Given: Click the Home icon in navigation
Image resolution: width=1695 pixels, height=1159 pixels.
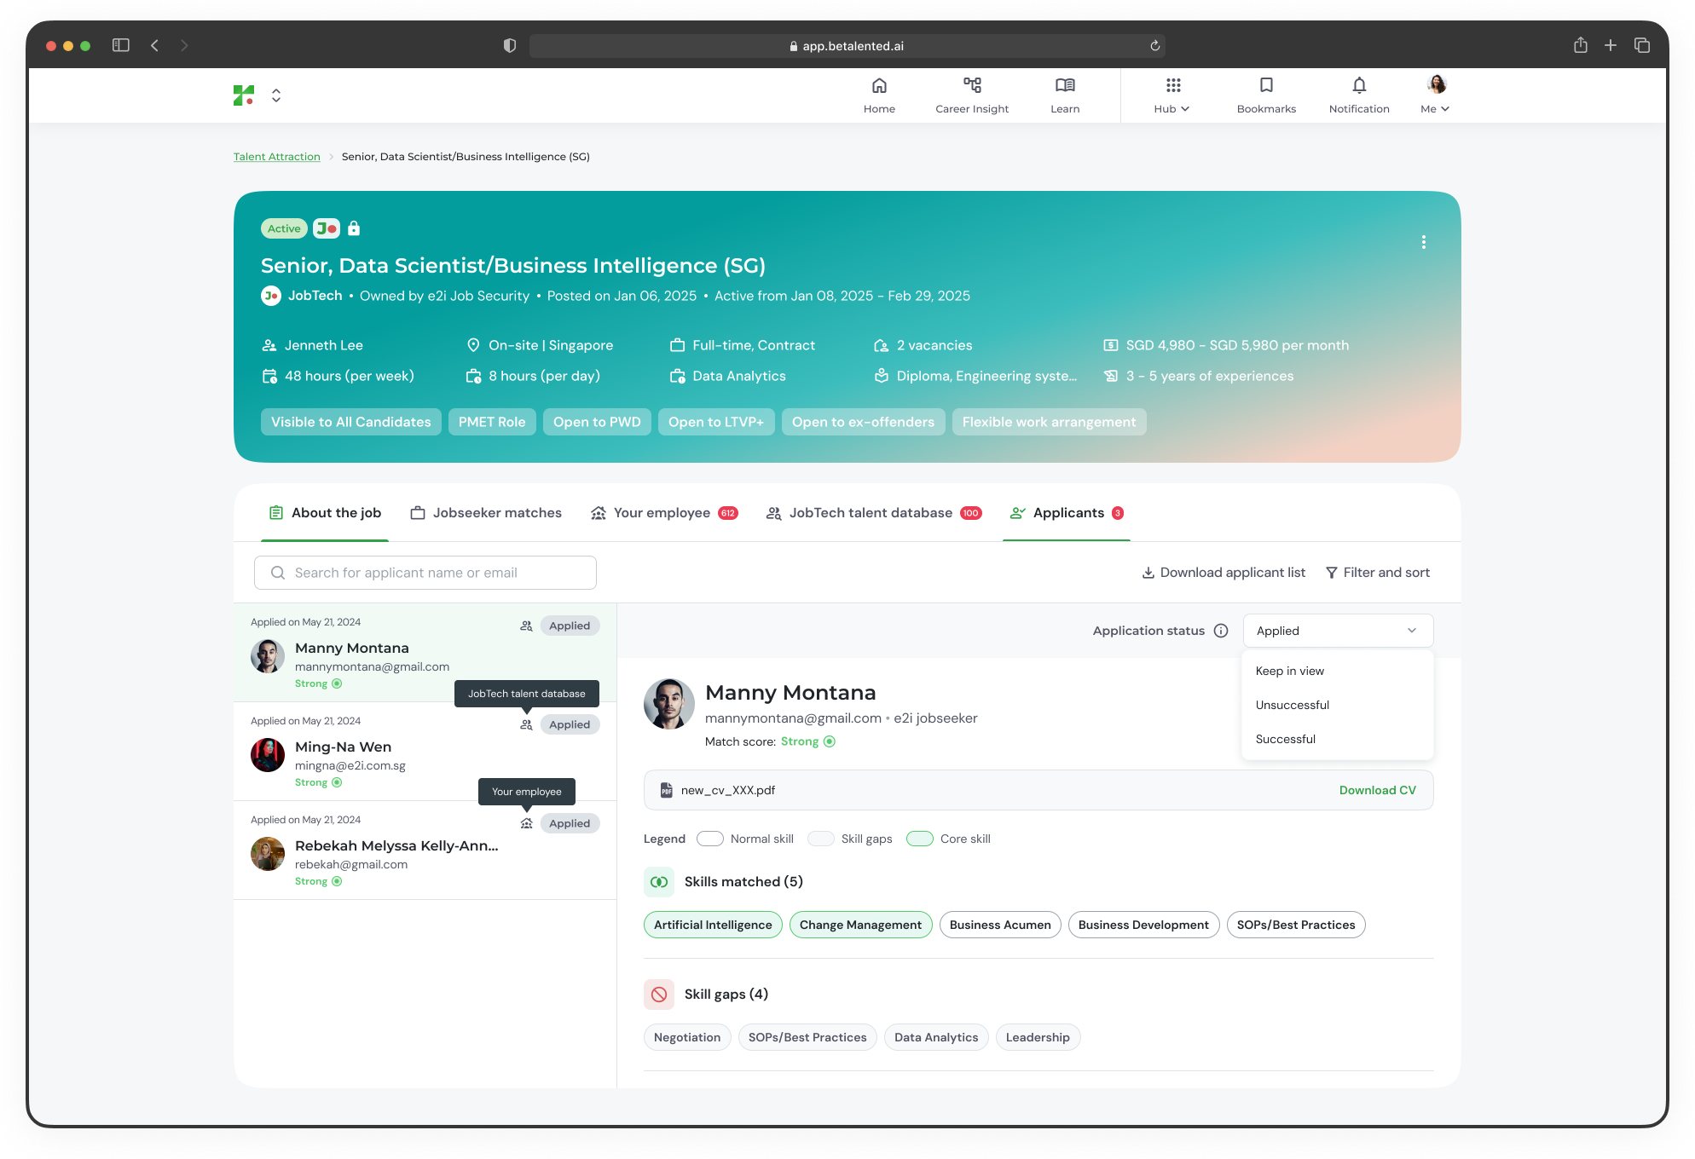Looking at the screenshot, I should [x=878, y=85].
